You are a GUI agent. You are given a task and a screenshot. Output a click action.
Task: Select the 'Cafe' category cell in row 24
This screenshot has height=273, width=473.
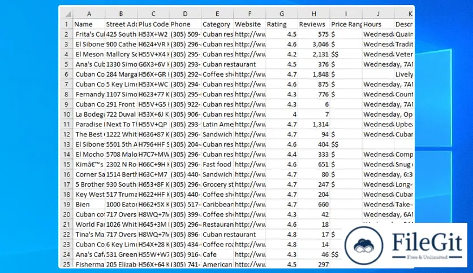[217, 254]
